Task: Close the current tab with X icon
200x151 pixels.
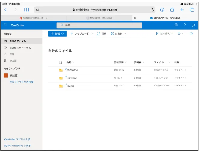Action: (x=135, y=18)
